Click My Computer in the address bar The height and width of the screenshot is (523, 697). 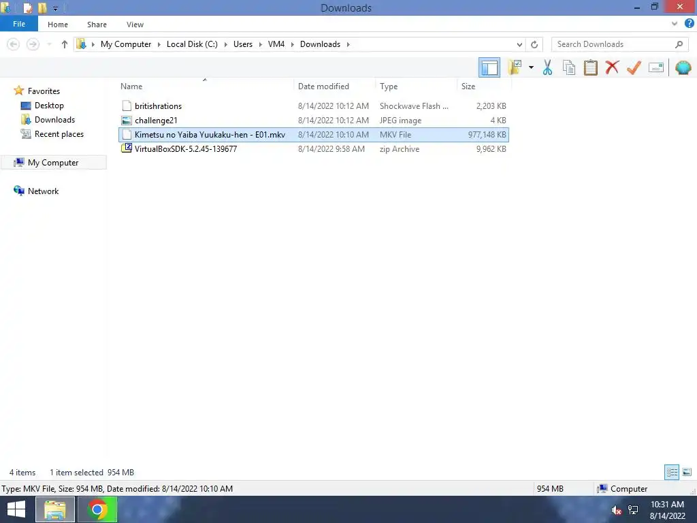tap(126, 44)
